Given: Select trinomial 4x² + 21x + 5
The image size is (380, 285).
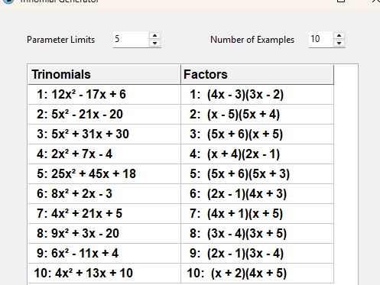Looking at the screenshot, I should (x=104, y=214).
